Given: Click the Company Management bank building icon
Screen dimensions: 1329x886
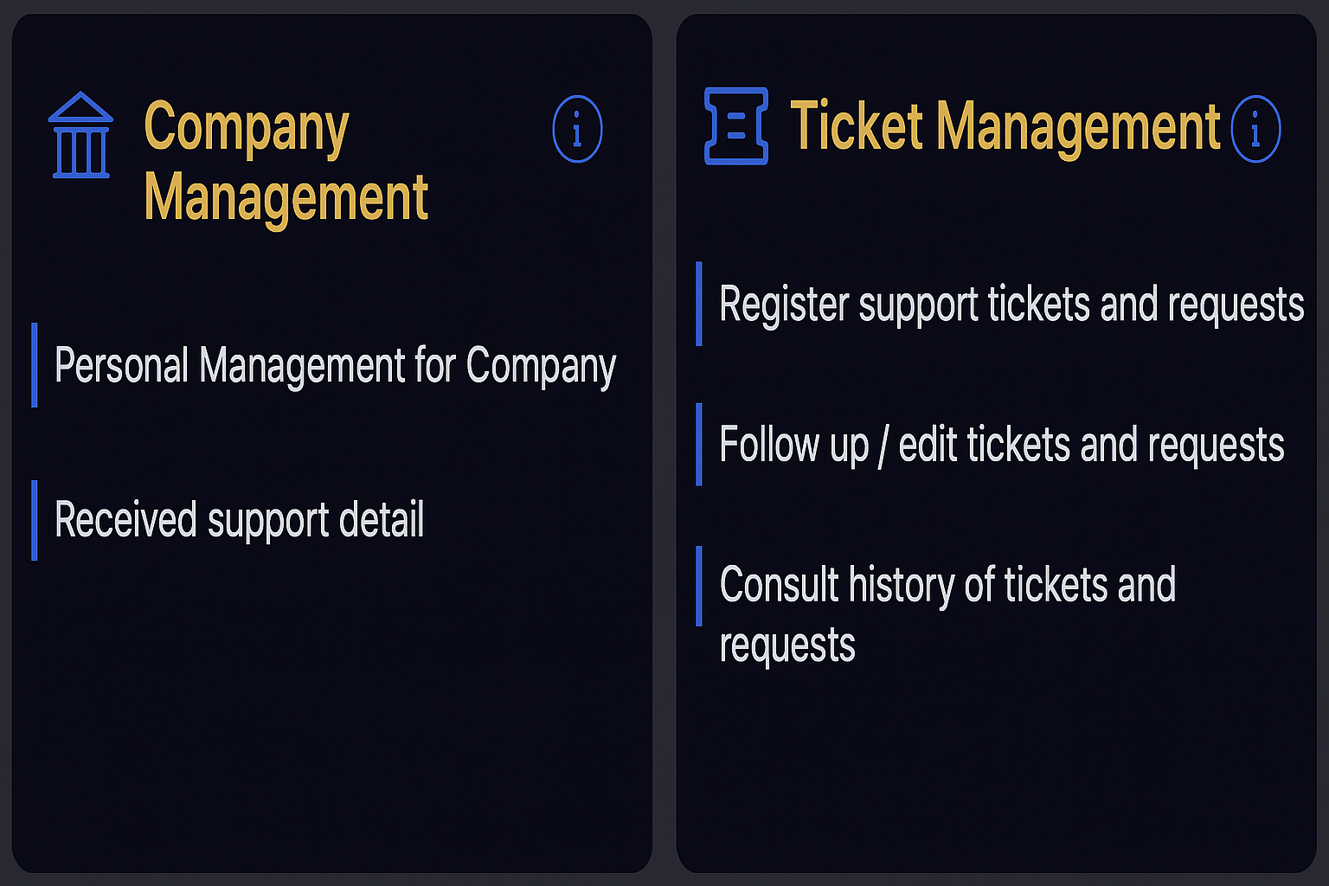Looking at the screenshot, I should pos(80,135).
